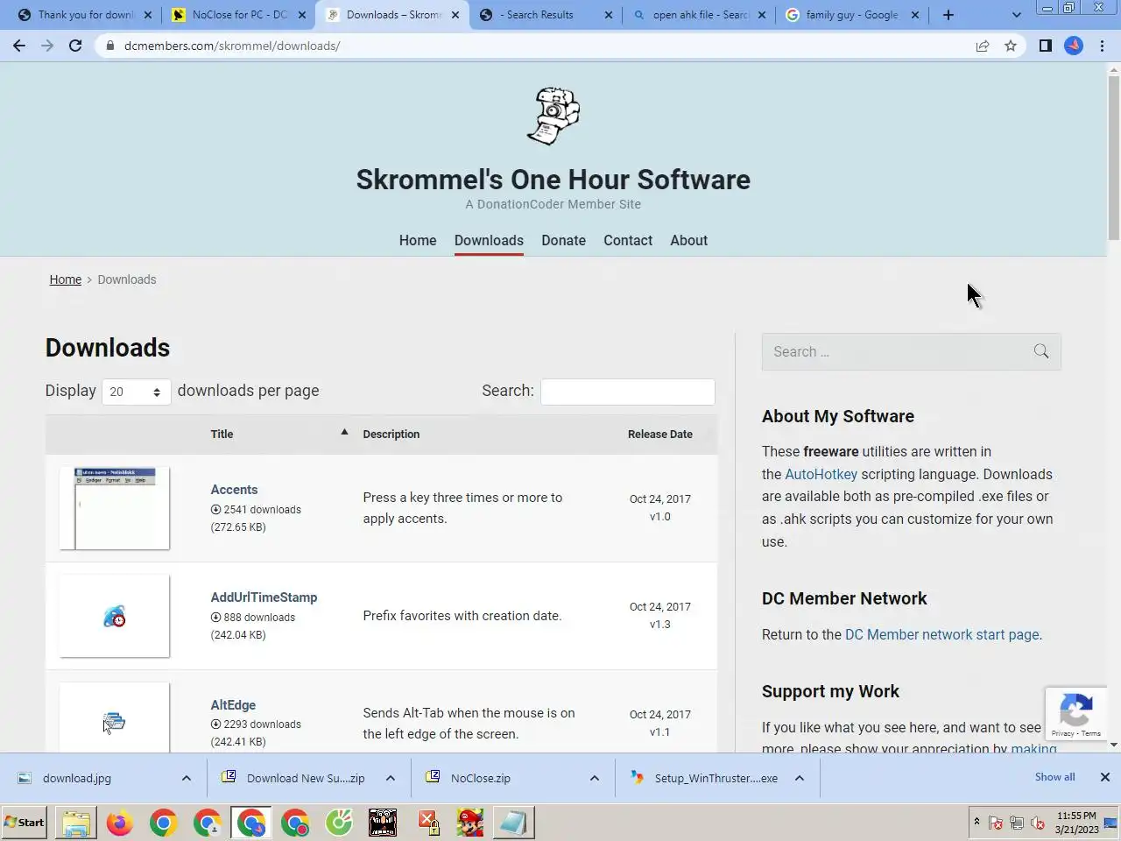The image size is (1121, 841).
Task: Open the About navigation menu item
Action: click(x=689, y=240)
